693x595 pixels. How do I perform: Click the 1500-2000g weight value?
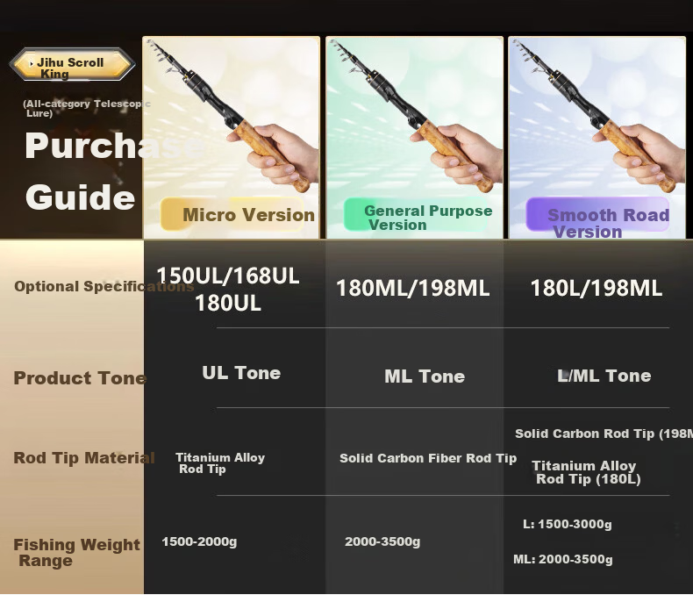tap(199, 541)
